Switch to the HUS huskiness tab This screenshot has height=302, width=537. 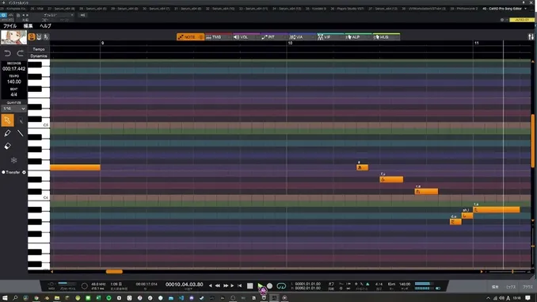click(x=386, y=36)
